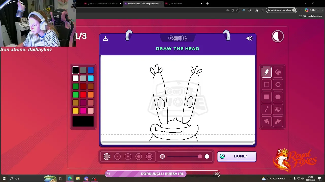This screenshot has height=182, width=325.
Task: Click the round countdown timer icon
Action: (278, 36)
